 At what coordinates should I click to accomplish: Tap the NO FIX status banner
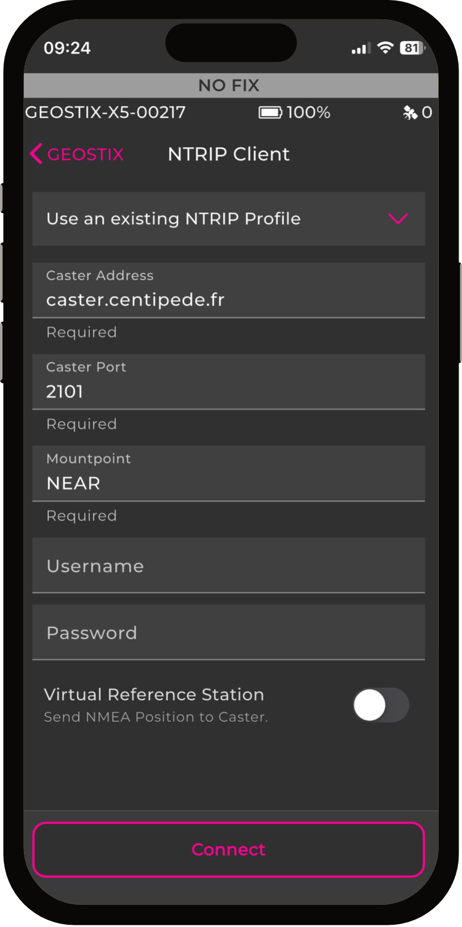[x=228, y=85]
